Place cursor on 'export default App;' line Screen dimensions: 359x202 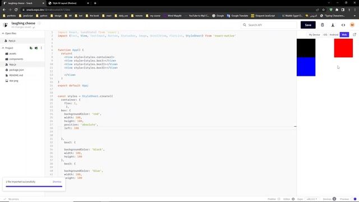click(73, 85)
